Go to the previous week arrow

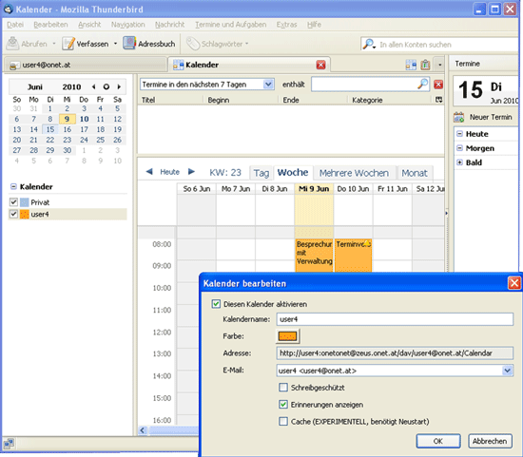click(149, 172)
